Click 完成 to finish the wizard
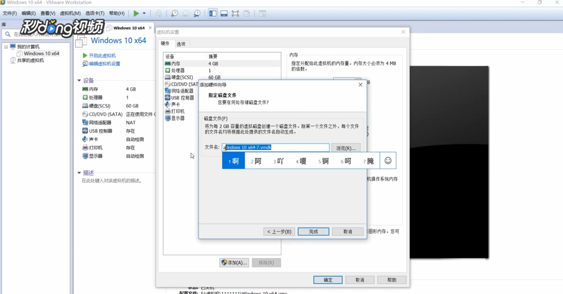 313,231
